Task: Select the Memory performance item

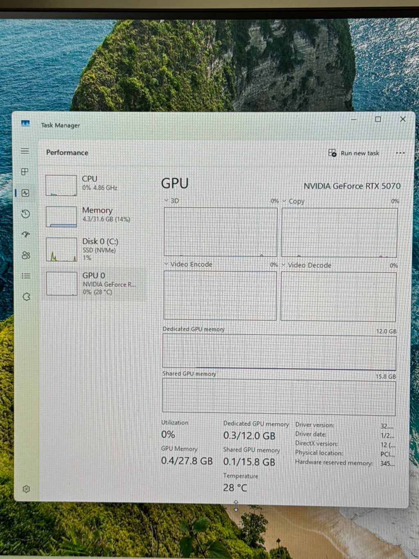Action: tap(94, 216)
